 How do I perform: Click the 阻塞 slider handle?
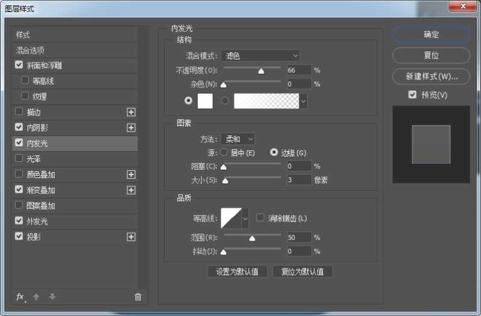click(224, 167)
